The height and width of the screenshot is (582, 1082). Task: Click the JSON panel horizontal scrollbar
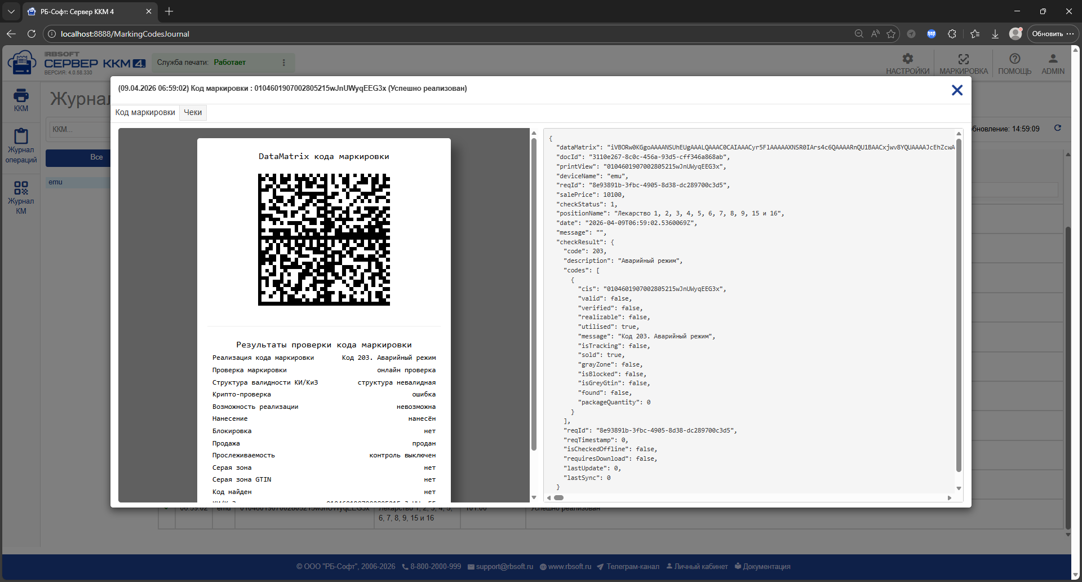coord(558,497)
